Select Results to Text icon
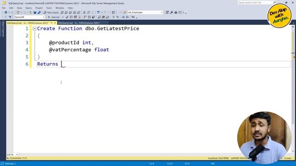Image resolution: width=296 pixels, height=166 pixels. click(99, 17)
